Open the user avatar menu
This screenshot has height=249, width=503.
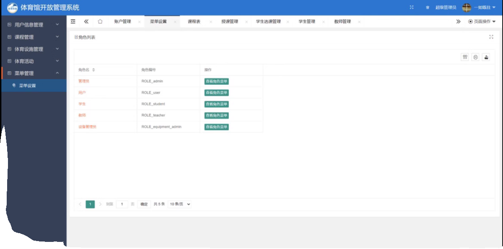click(467, 8)
